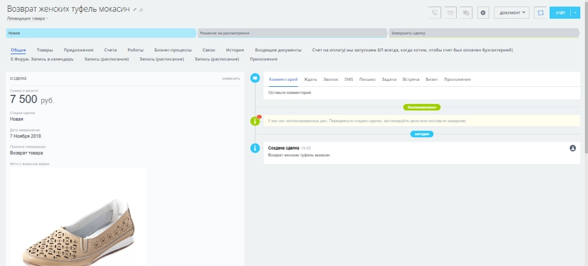The height and width of the screenshot is (266, 588).
Task: Click the phone call icon button
Action: 435,12
